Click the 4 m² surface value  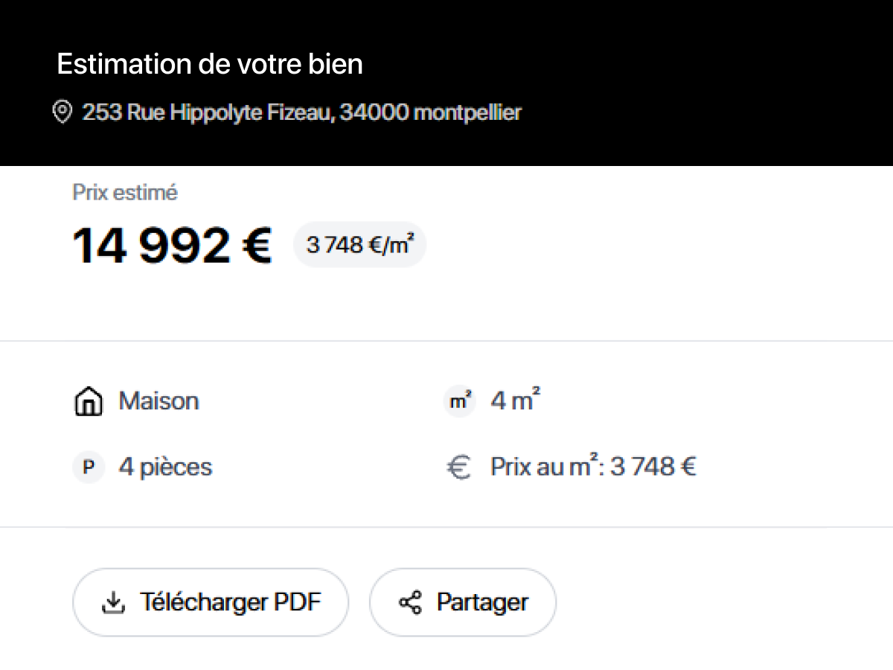point(513,401)
